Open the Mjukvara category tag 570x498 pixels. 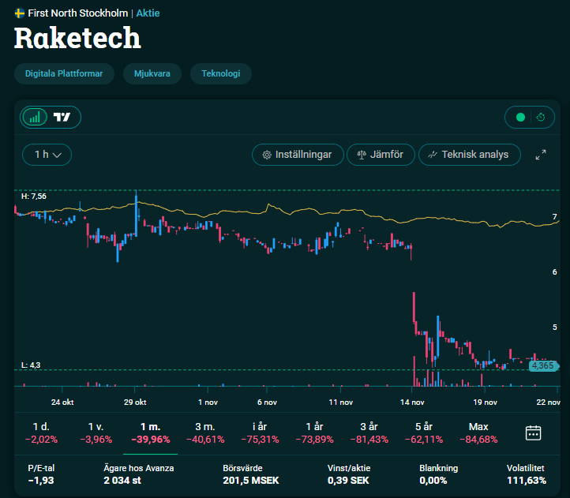point(152,73)
